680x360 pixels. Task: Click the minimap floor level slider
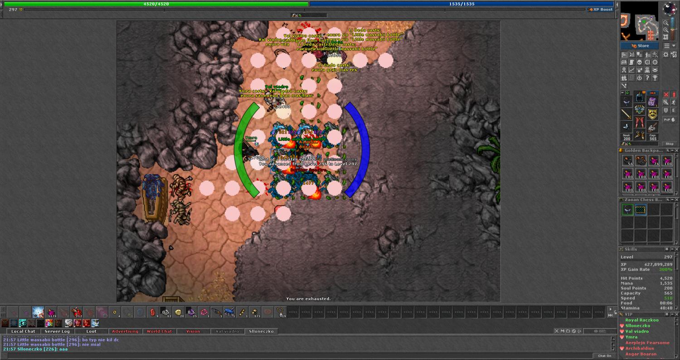[x=672, y=28]
